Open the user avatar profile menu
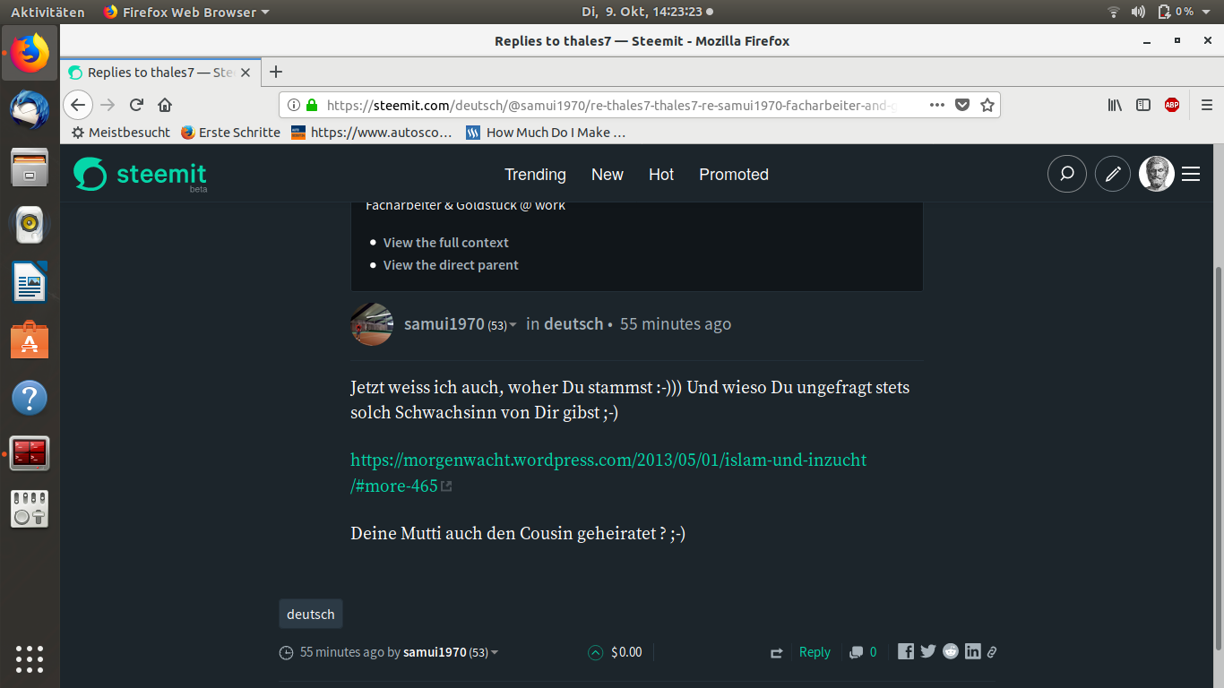The width and height of the screenshot is (1224, 688). point(1157,174)
